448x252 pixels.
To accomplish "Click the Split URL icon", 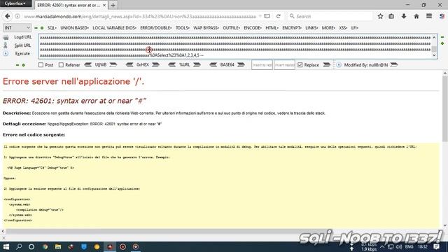I will [6, 45].
